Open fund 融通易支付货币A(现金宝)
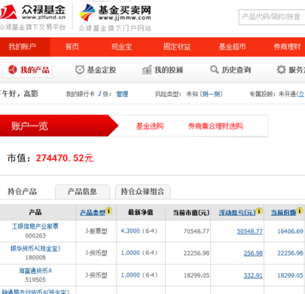 click(x=35, y=292)
